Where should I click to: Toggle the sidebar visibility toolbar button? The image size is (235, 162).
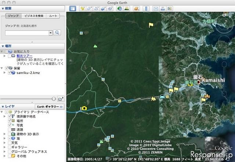pos(73,8)
